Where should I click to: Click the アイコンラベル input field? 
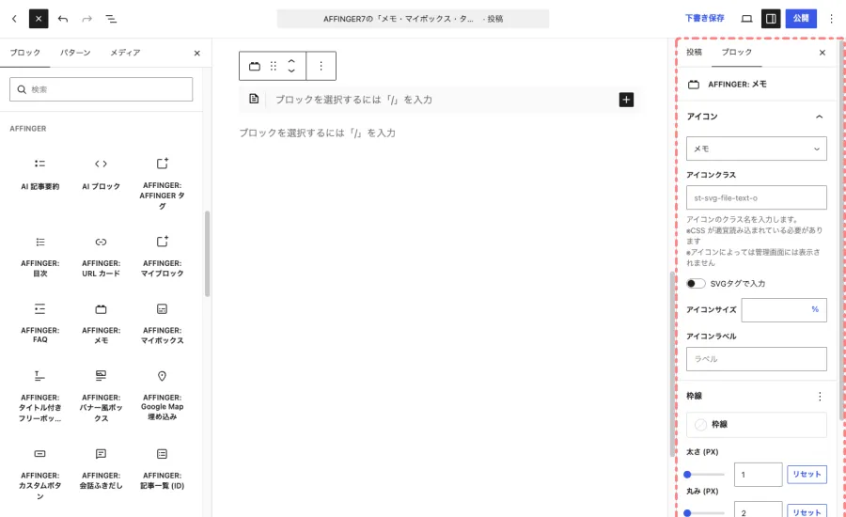756,359
